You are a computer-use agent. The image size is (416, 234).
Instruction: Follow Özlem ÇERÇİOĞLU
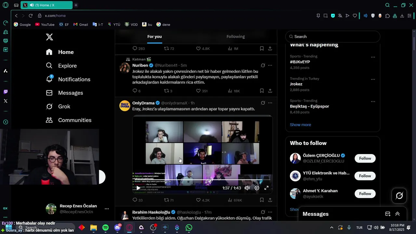point(365,158)
